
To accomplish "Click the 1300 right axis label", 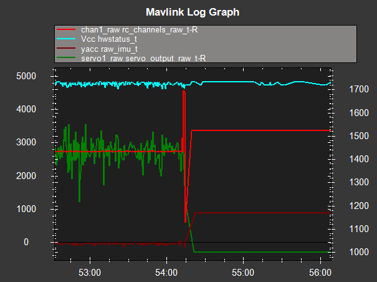I will 359,182.
